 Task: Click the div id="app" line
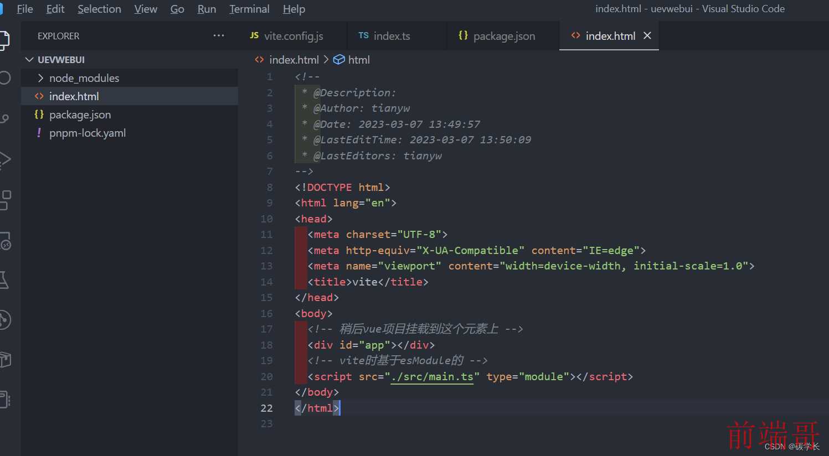[x=371, y=345]
